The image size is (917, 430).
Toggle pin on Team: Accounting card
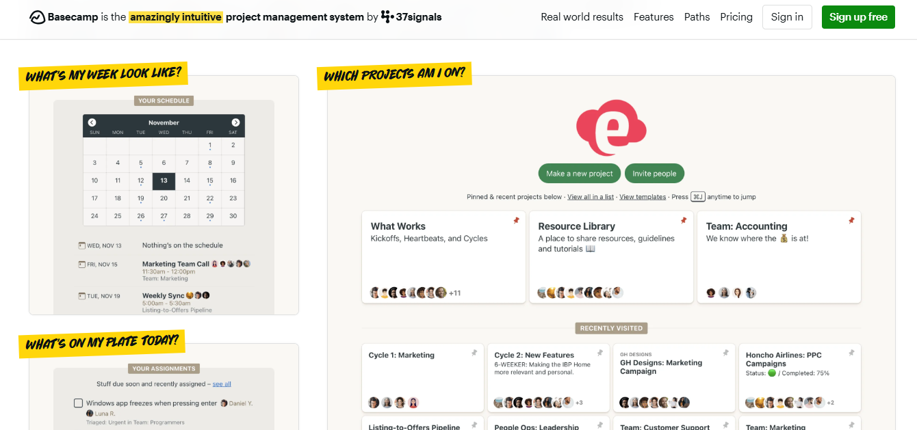(851, 221)
